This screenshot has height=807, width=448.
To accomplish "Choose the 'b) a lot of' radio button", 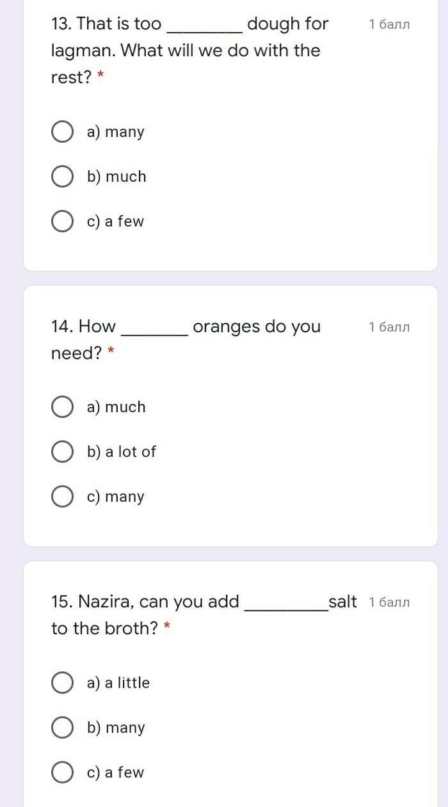I will click(62, 452).
